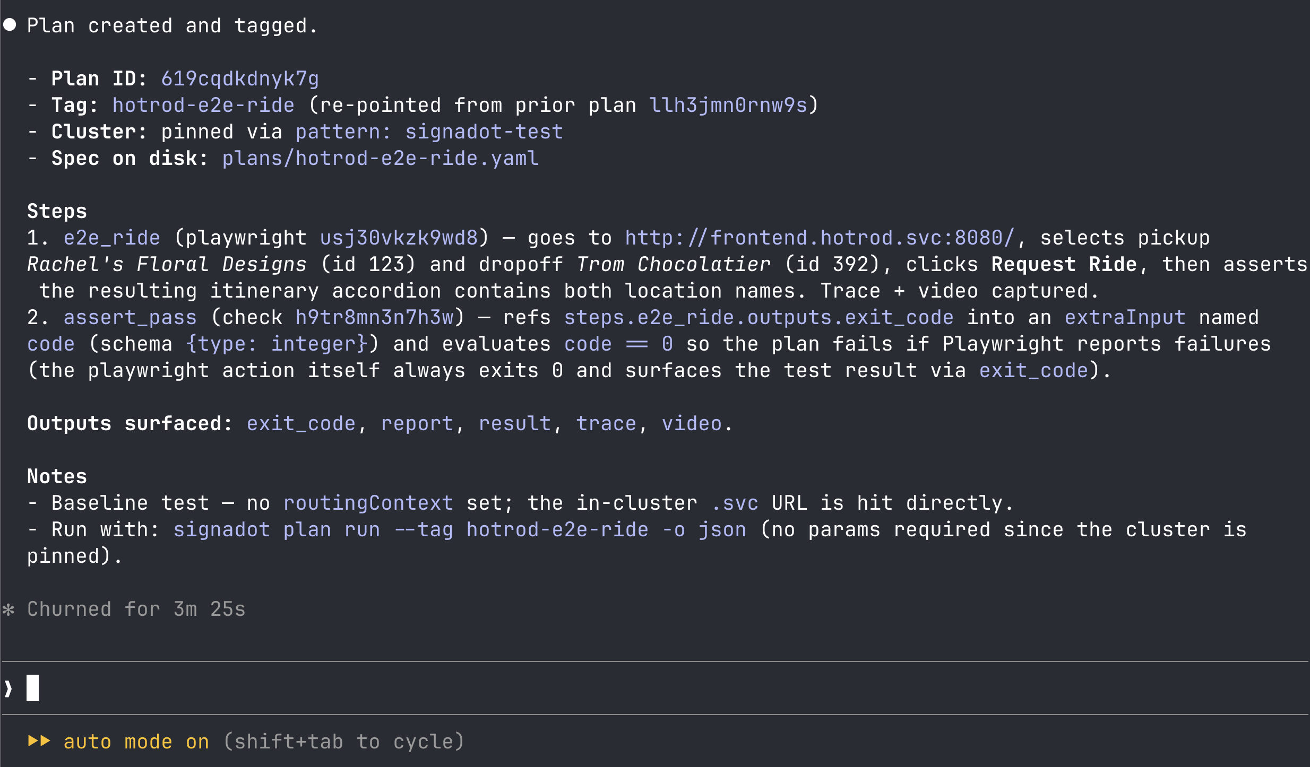Click the white bullet before 'Plan created'

(x=10, y=25)
